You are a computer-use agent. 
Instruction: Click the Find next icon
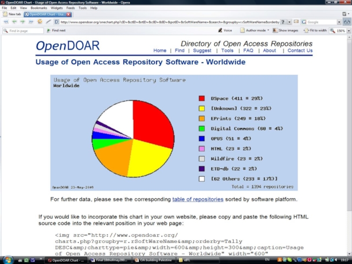[x=48, y=30]
